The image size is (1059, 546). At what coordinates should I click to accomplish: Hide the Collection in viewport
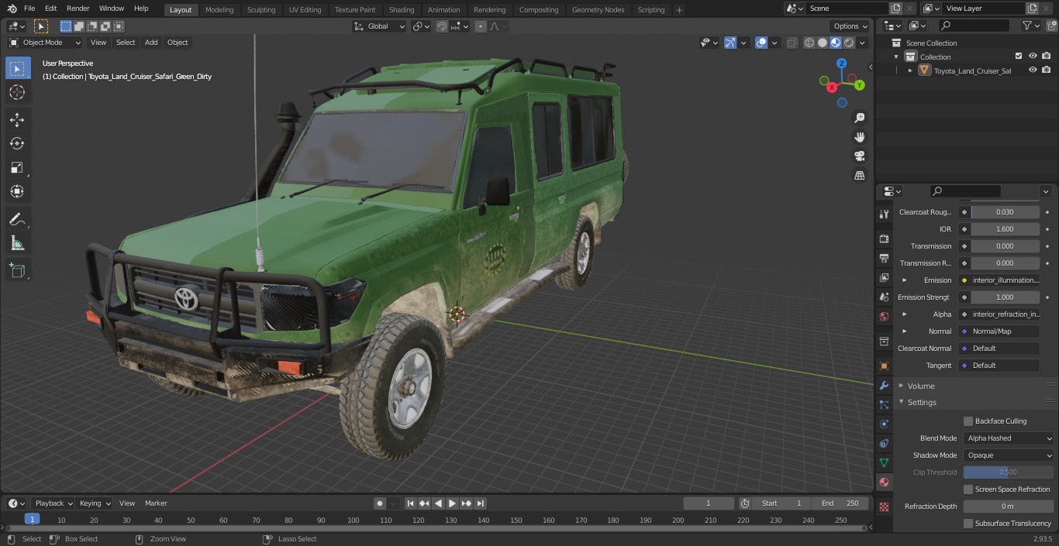pyautogui.click(x=1033, y=57)
